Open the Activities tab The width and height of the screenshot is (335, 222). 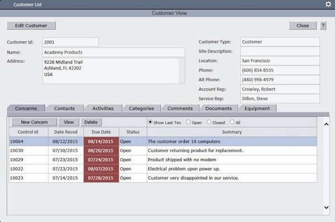(x=103, y=108)
